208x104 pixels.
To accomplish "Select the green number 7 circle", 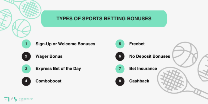I will click(x=120, y=69).
